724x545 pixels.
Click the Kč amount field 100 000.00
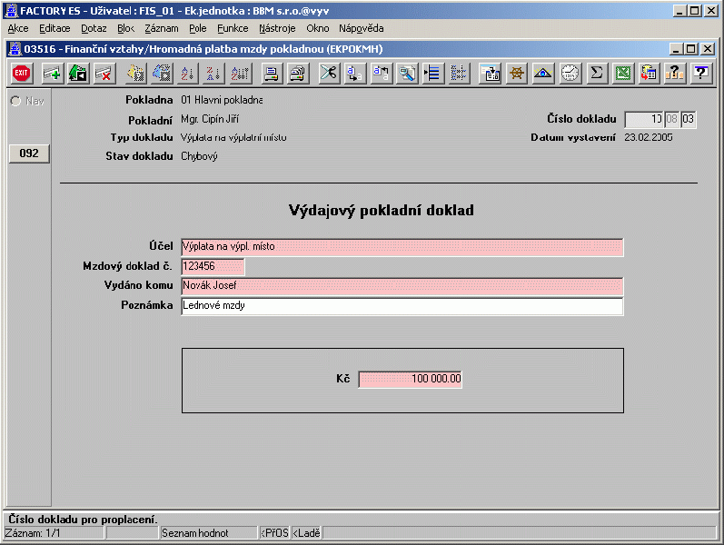pyautogui.click(x=410, y=379)
